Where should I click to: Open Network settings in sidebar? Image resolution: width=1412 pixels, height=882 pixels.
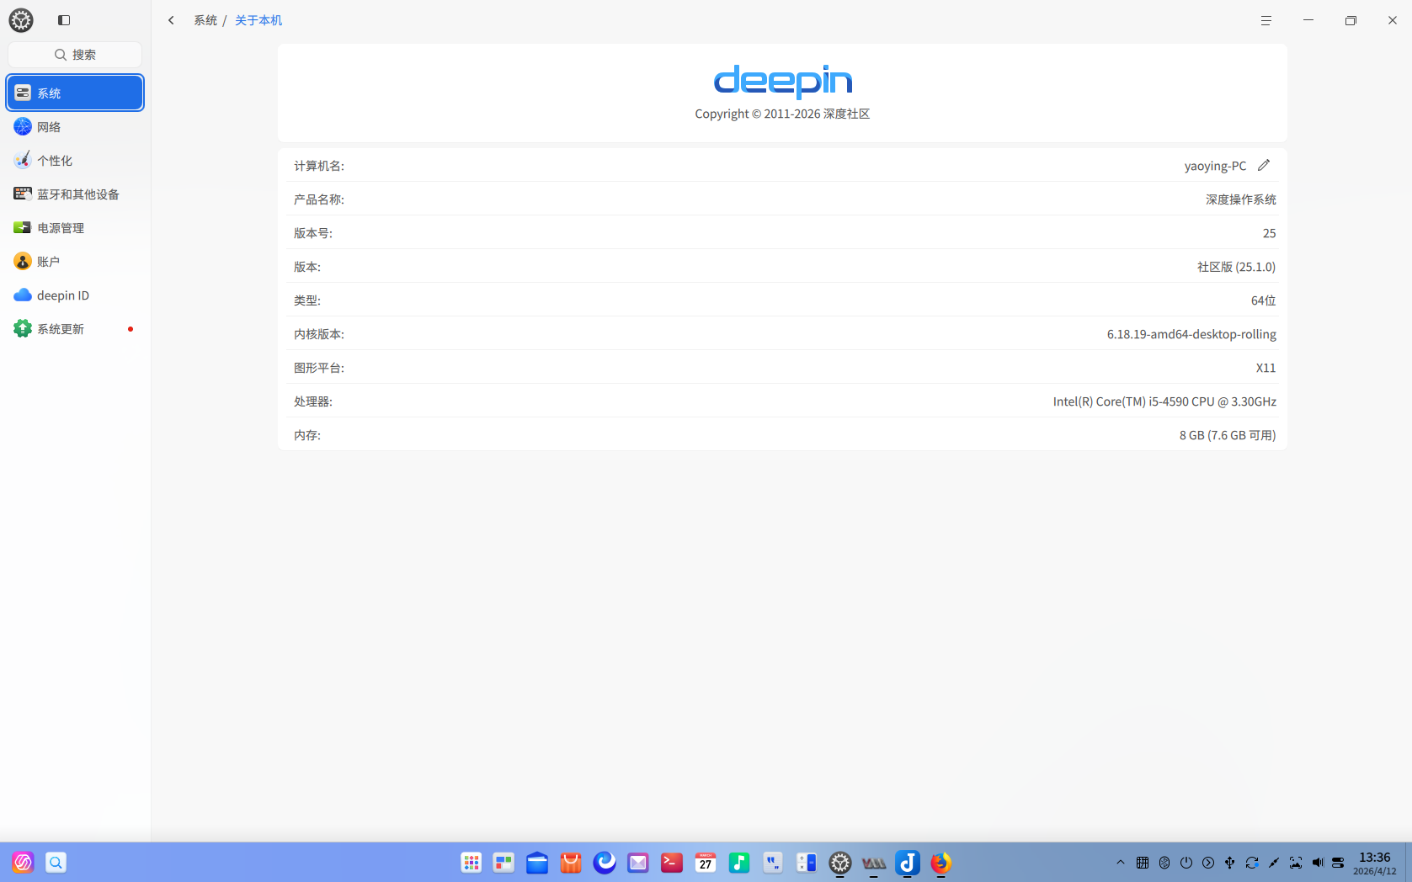pyautogui.click(x=75, y=126)
